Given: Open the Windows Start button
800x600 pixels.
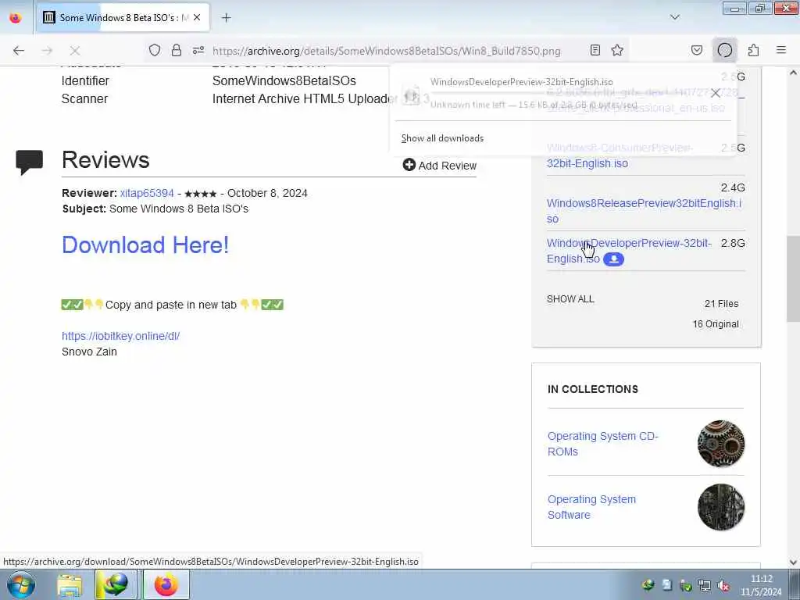Looking at the screenshot, I should click(x=20, y=584).
